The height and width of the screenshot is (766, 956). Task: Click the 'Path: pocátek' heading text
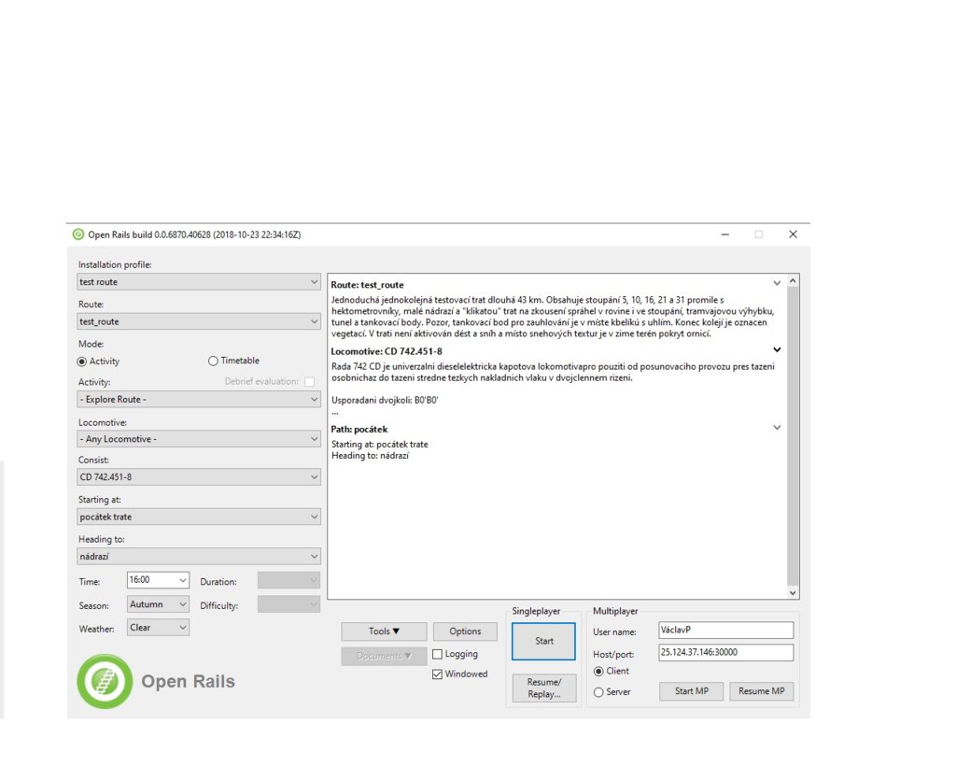pos(359,430)
